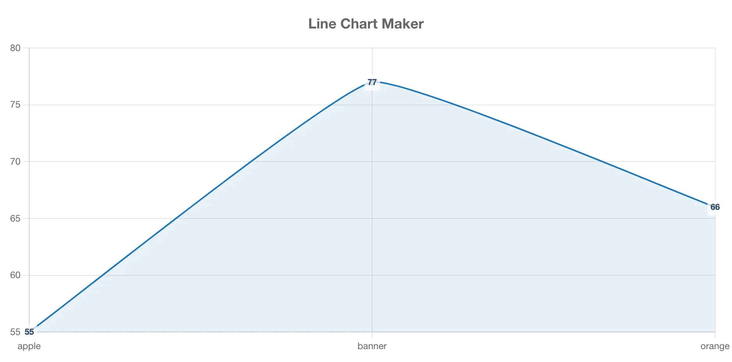Screen dimensions: 732x362
Task: Click the vertical gridline above the 77 peak
Action: pos(372,62)
